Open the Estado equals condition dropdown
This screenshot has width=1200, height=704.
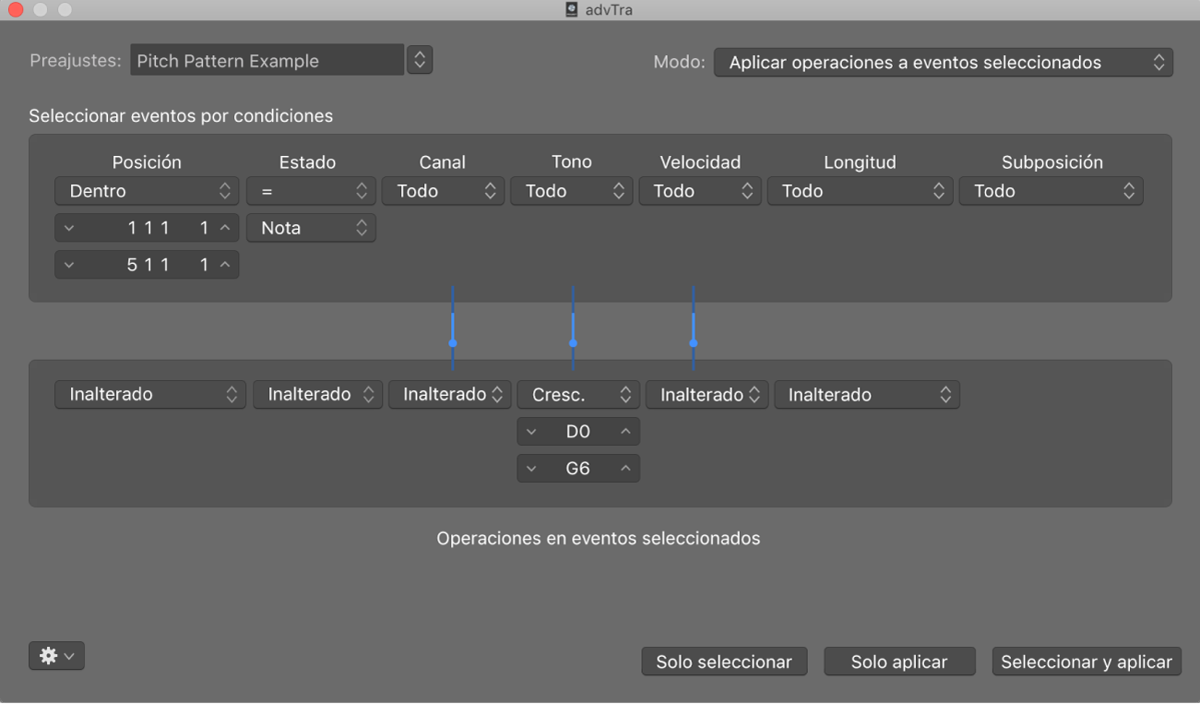(311, 191)
